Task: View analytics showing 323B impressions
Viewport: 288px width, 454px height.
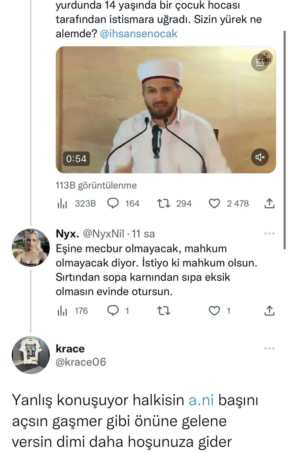Action: [63, 204]
